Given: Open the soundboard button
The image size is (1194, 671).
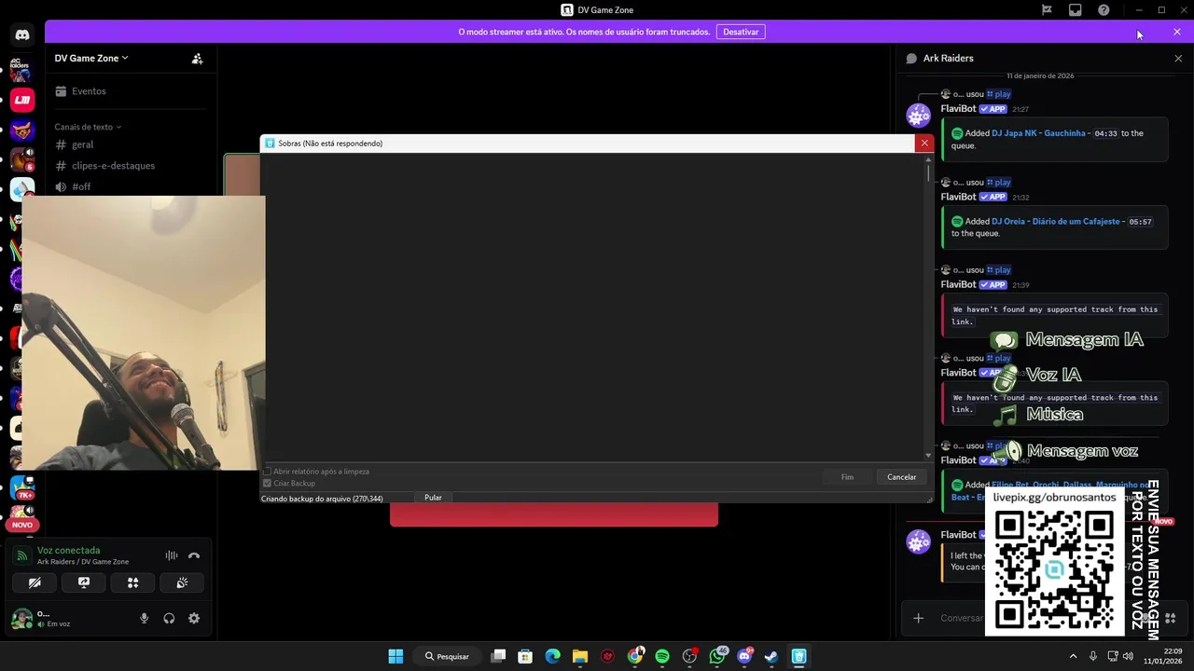Looking at the screenshot, I should click(182, 582).
